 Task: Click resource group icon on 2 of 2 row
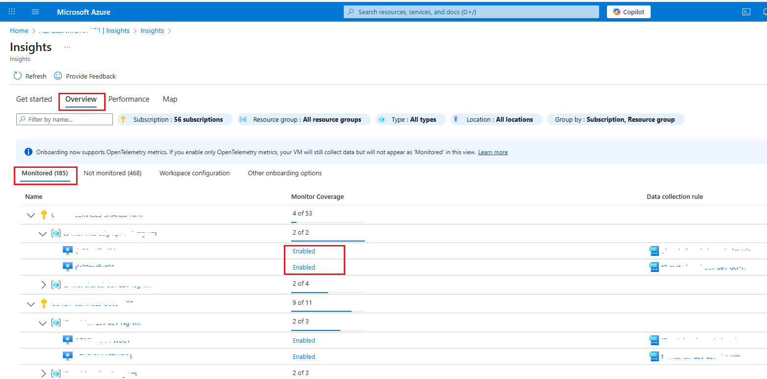pyautogui.click(x=55, y=234)
